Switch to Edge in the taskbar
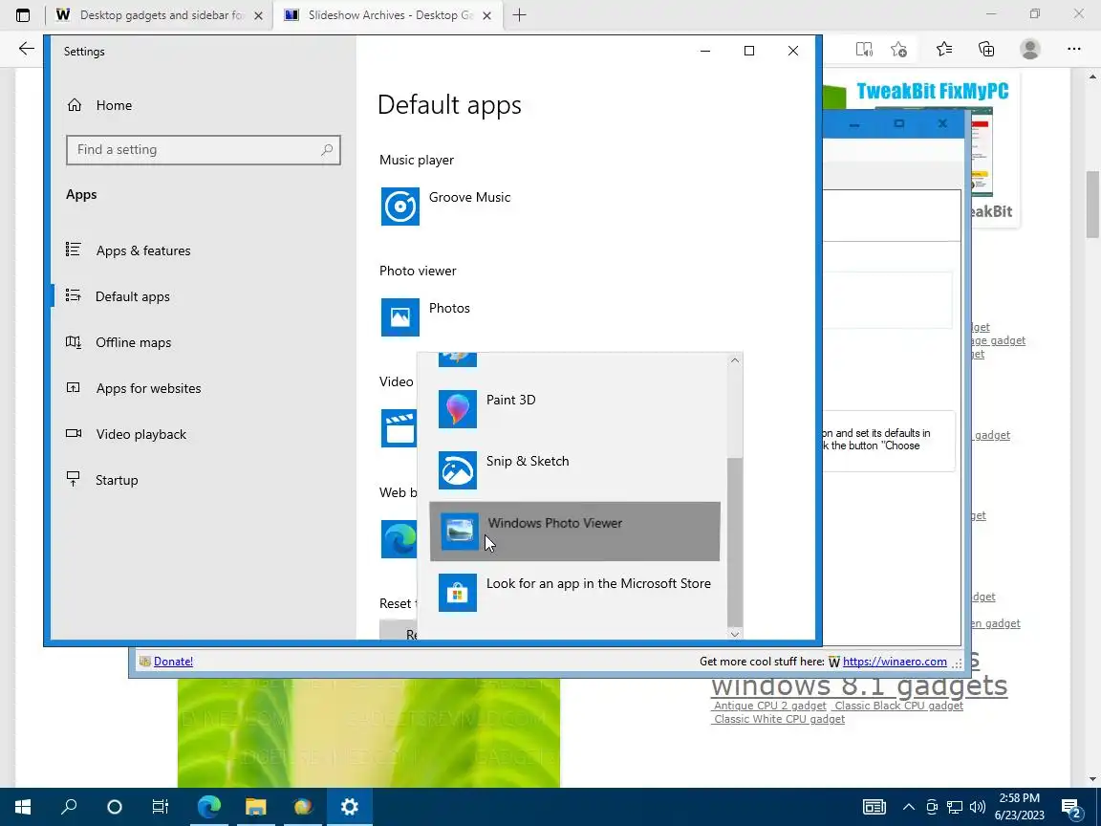The height and width of the screenshot is (826, 1101). (x=208, y=806)
